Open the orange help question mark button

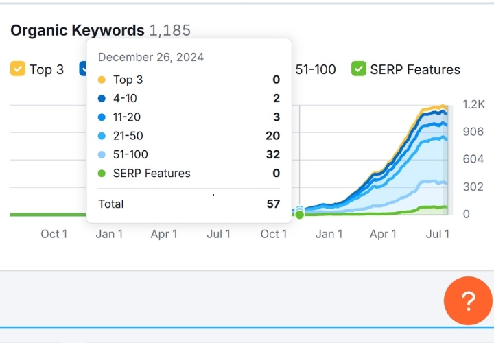[468, 300]
